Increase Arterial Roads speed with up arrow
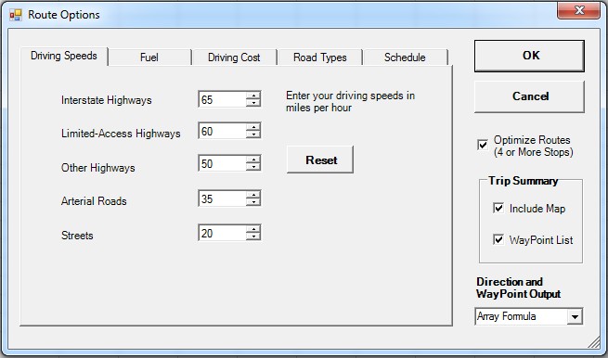Image resolution: width=608 pixels, height=358 pixels. point(253,195)
